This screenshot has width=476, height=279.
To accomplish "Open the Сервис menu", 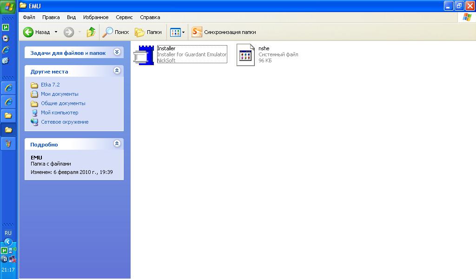I will tap(124, 17).
